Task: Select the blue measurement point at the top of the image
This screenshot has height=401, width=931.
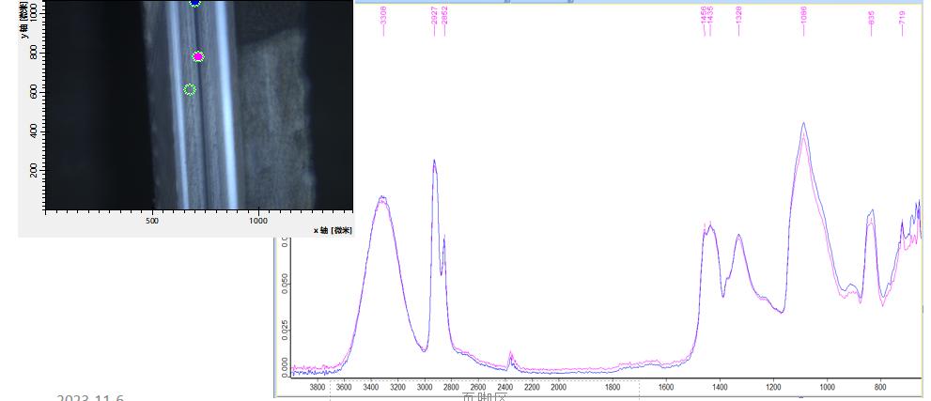Action: (194, 3)
